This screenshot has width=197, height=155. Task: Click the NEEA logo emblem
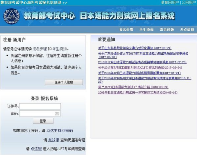click(11, 16)
